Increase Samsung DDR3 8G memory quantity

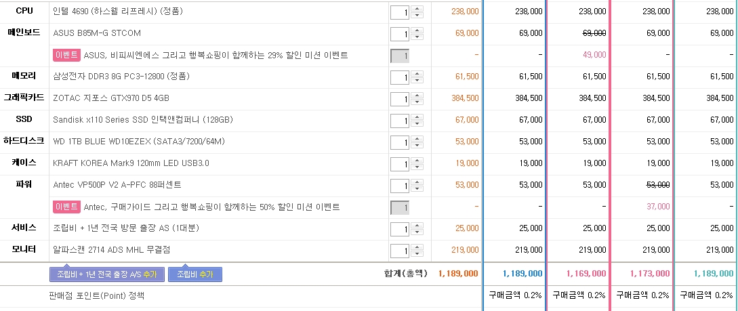click(x=417, y=74)
